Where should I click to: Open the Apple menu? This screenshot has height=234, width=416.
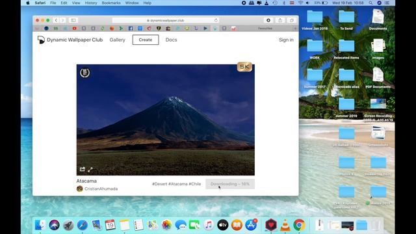pyautogui.click(x=27, y=3)
